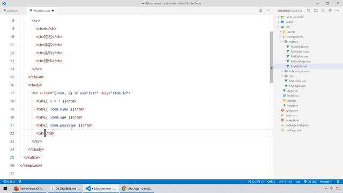
Task: Split the editor to the right
Action: 260,11
